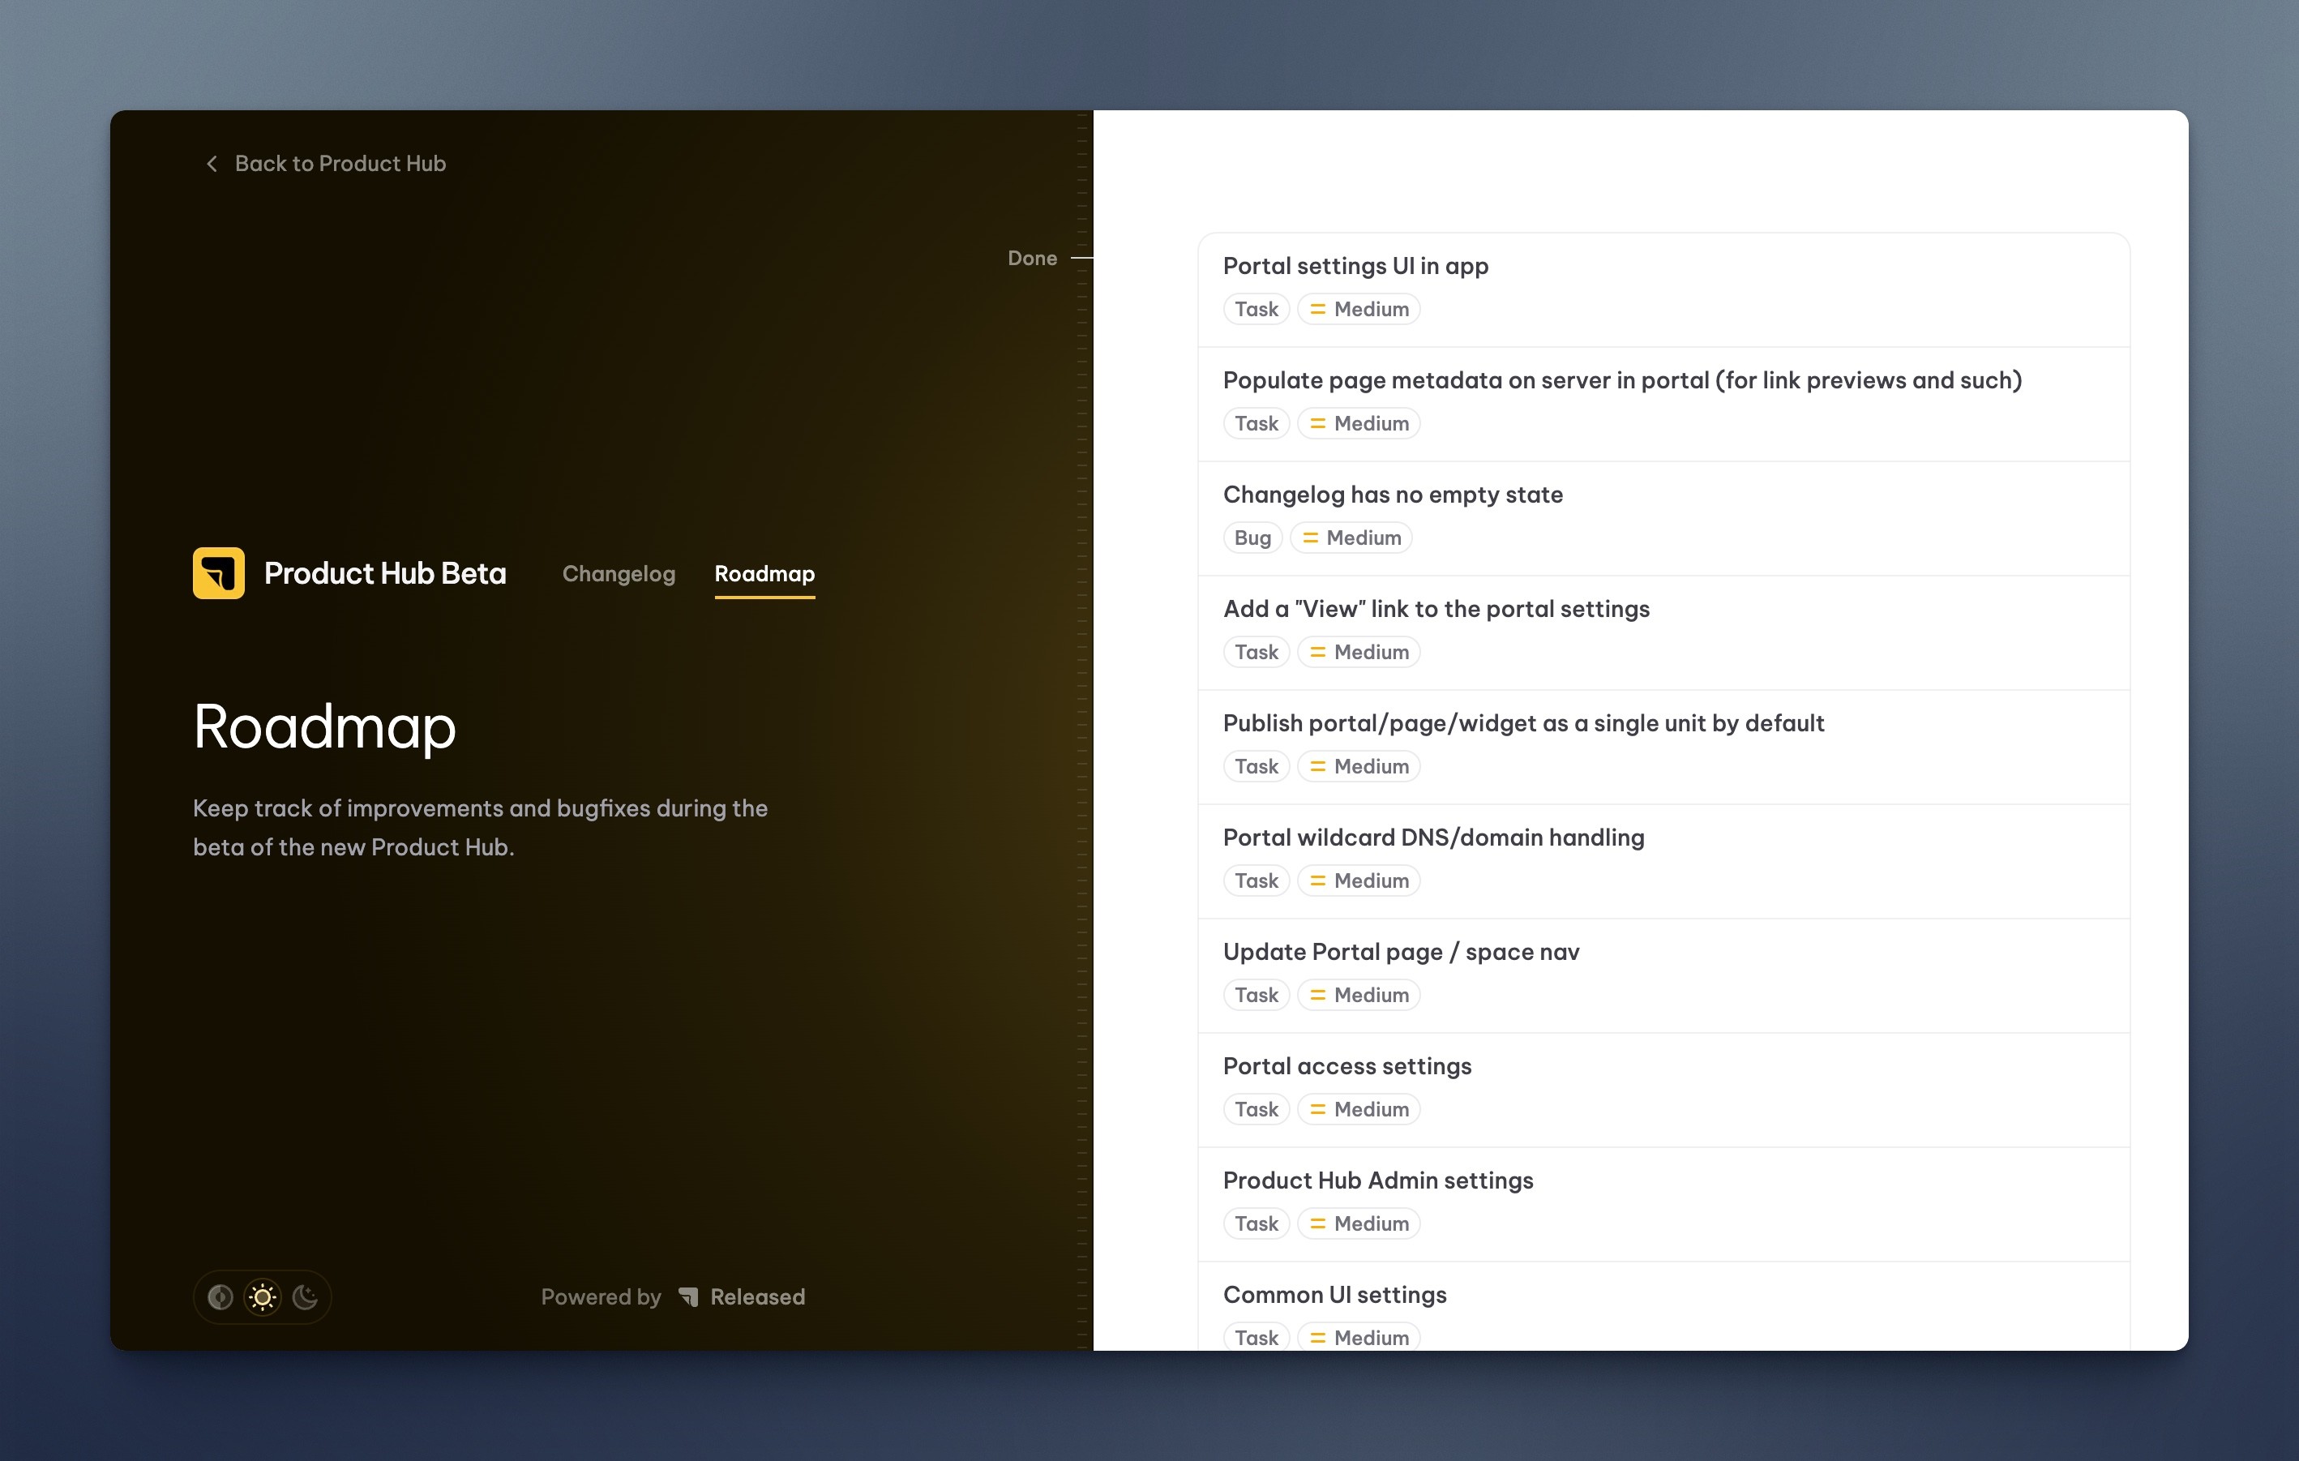Click the 'Keep track of improvements' description text
The width and height of the screenshot is (2299, 1461).
[480, 828]
